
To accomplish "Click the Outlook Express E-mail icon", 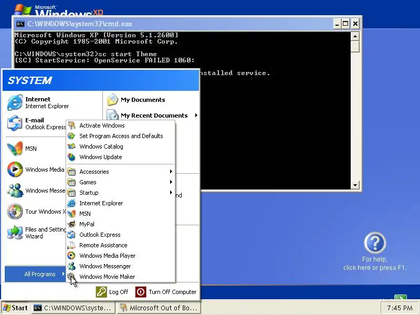I will 15,123.
